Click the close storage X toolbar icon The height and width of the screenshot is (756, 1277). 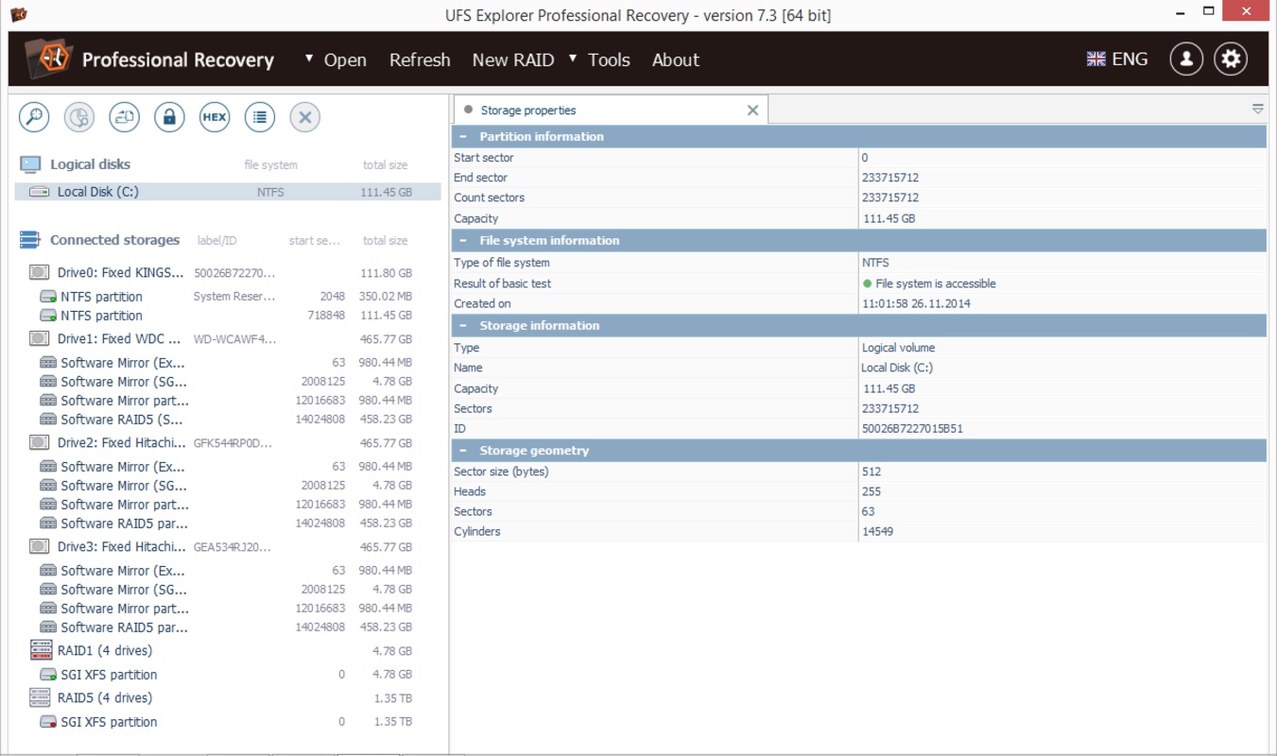click(x=304, y=117)
